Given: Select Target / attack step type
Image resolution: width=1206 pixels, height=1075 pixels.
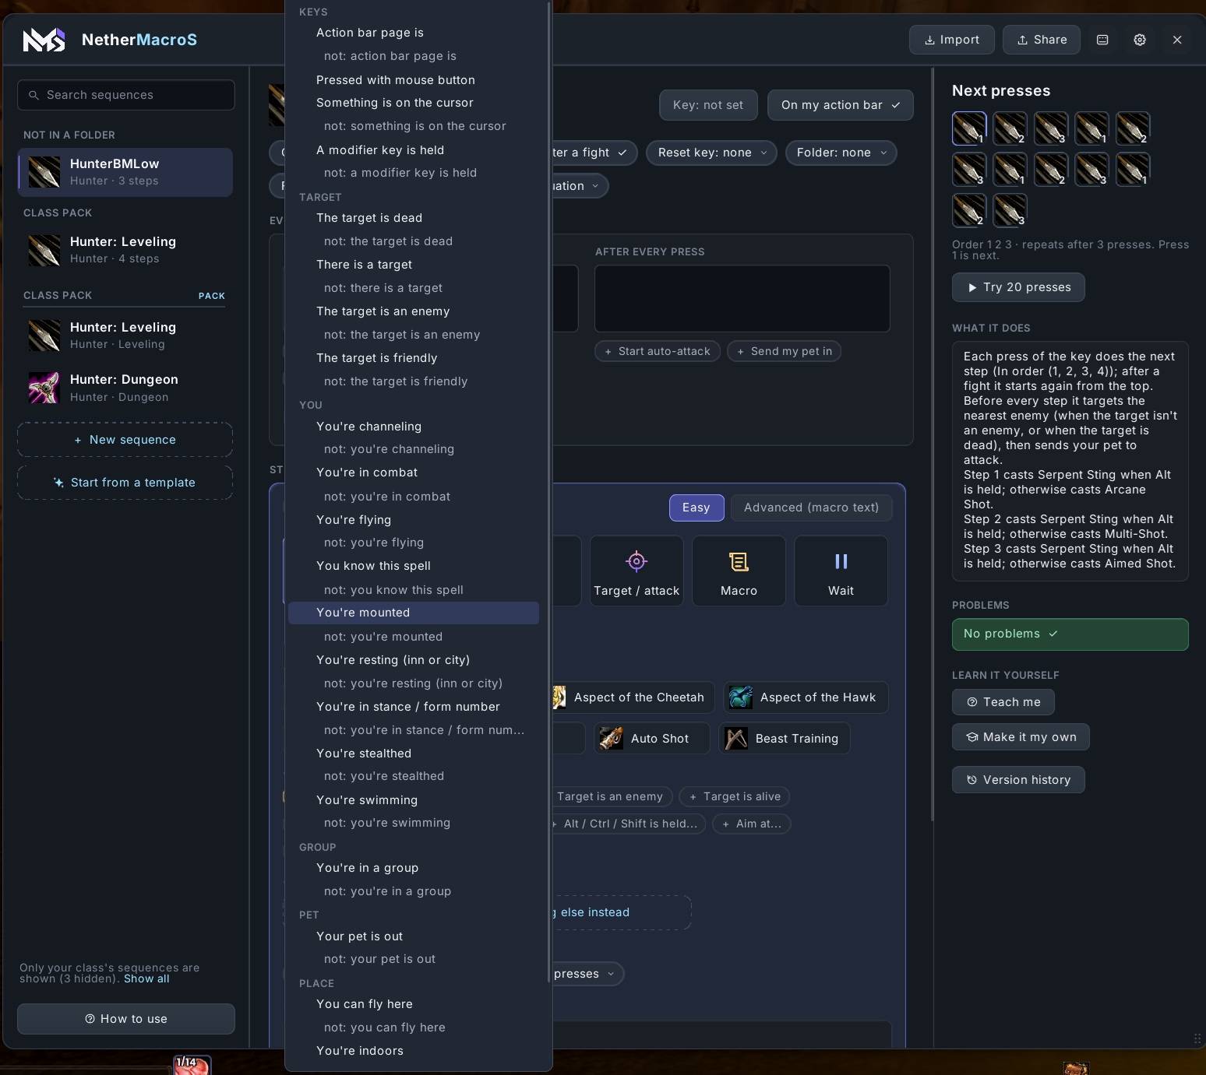Looking at the screenshot, I should 636,571.
